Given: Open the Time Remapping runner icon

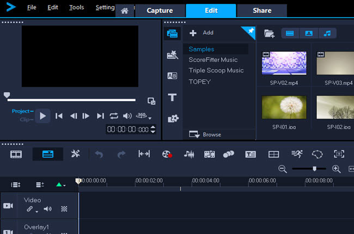Looking at the screenshot, I should (297, 154).
